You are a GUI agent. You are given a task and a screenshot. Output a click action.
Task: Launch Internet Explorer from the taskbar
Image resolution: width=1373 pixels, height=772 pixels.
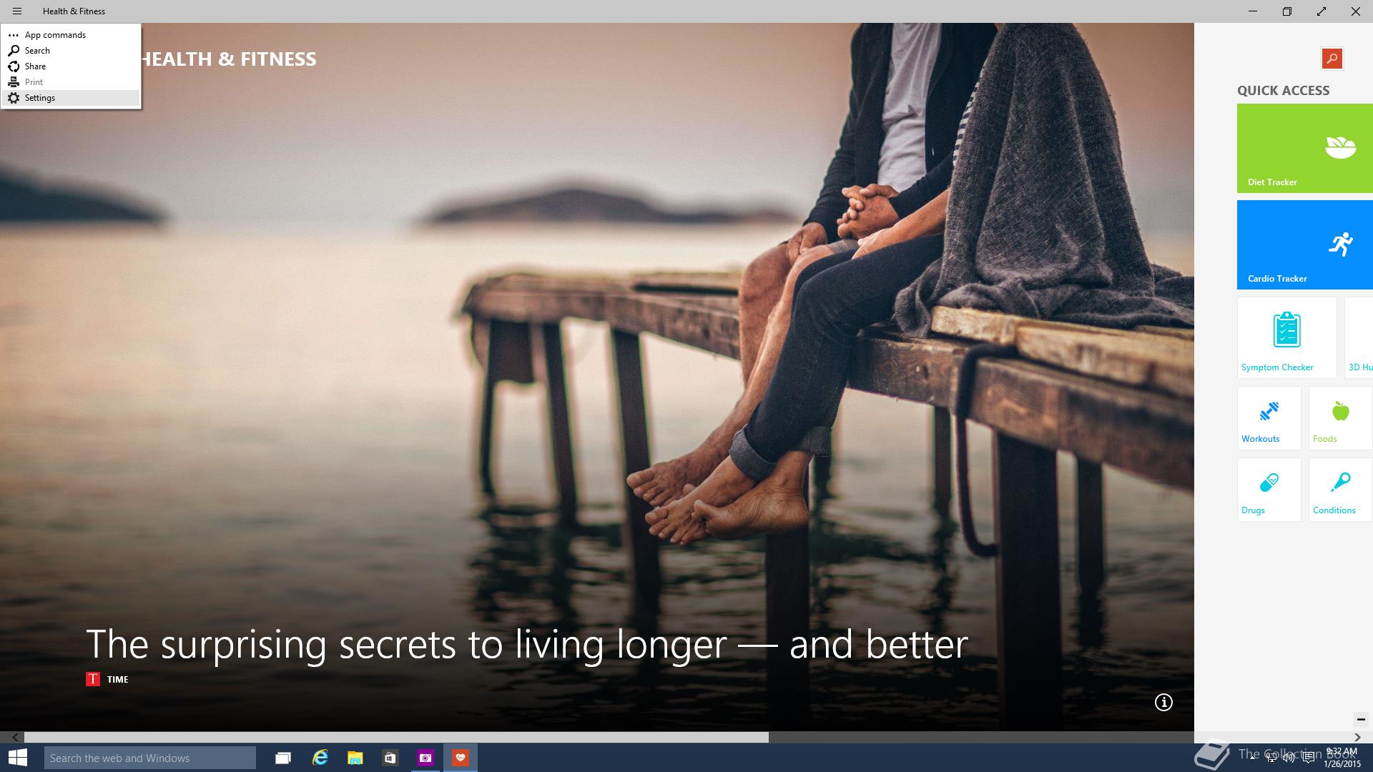320,758
